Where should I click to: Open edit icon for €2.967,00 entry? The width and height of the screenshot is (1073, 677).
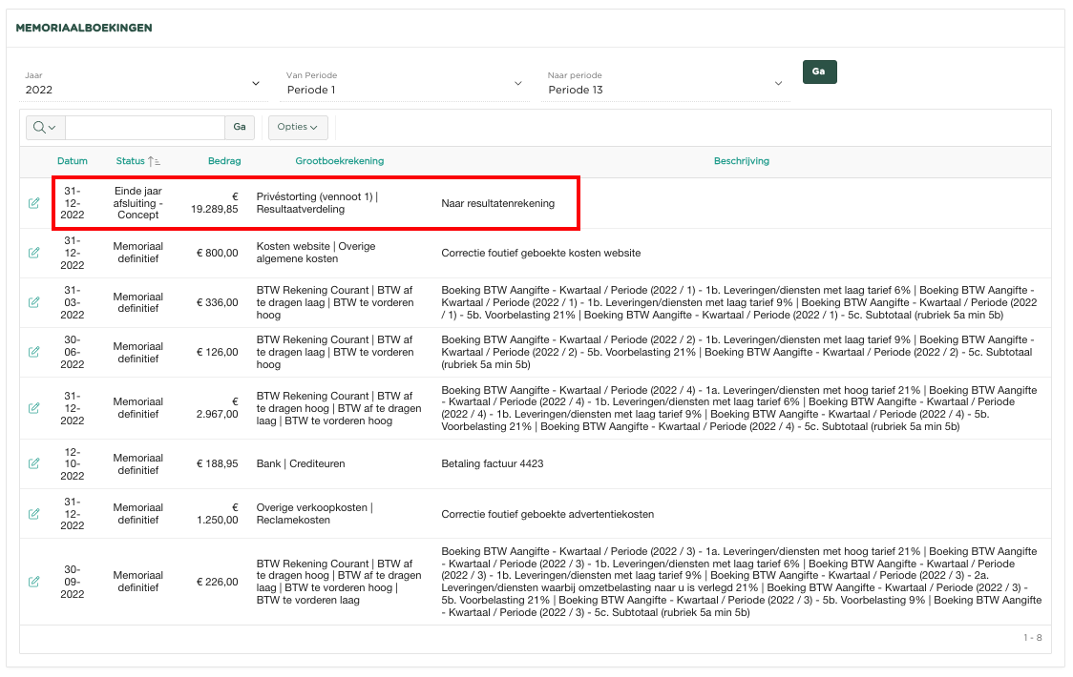click(34, 408)
